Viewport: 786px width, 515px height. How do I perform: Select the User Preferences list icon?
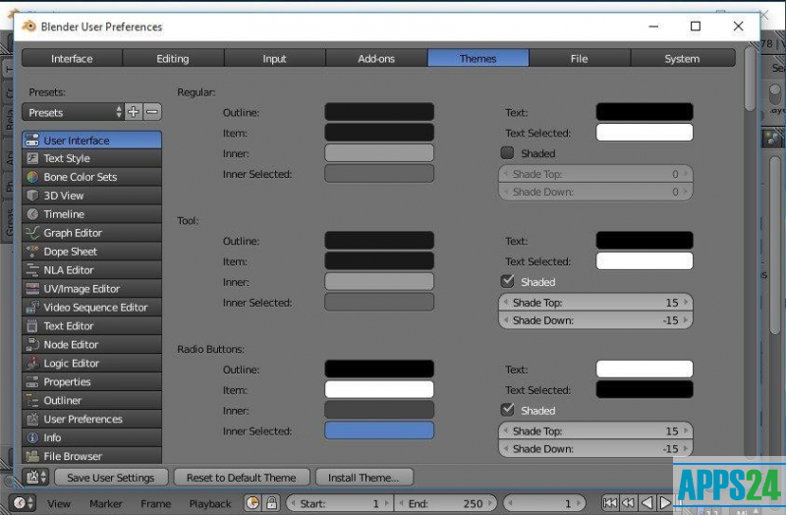pos(32,419)
